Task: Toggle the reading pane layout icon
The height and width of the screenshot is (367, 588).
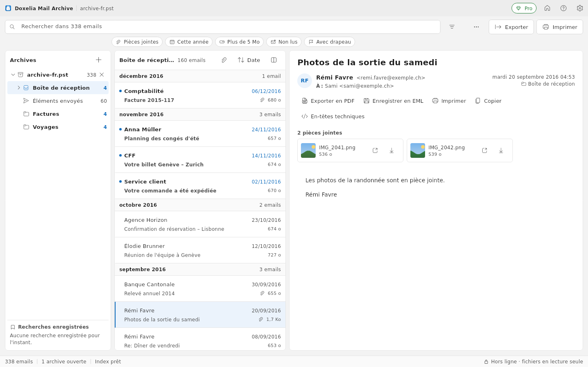Action: click(274, 60)
